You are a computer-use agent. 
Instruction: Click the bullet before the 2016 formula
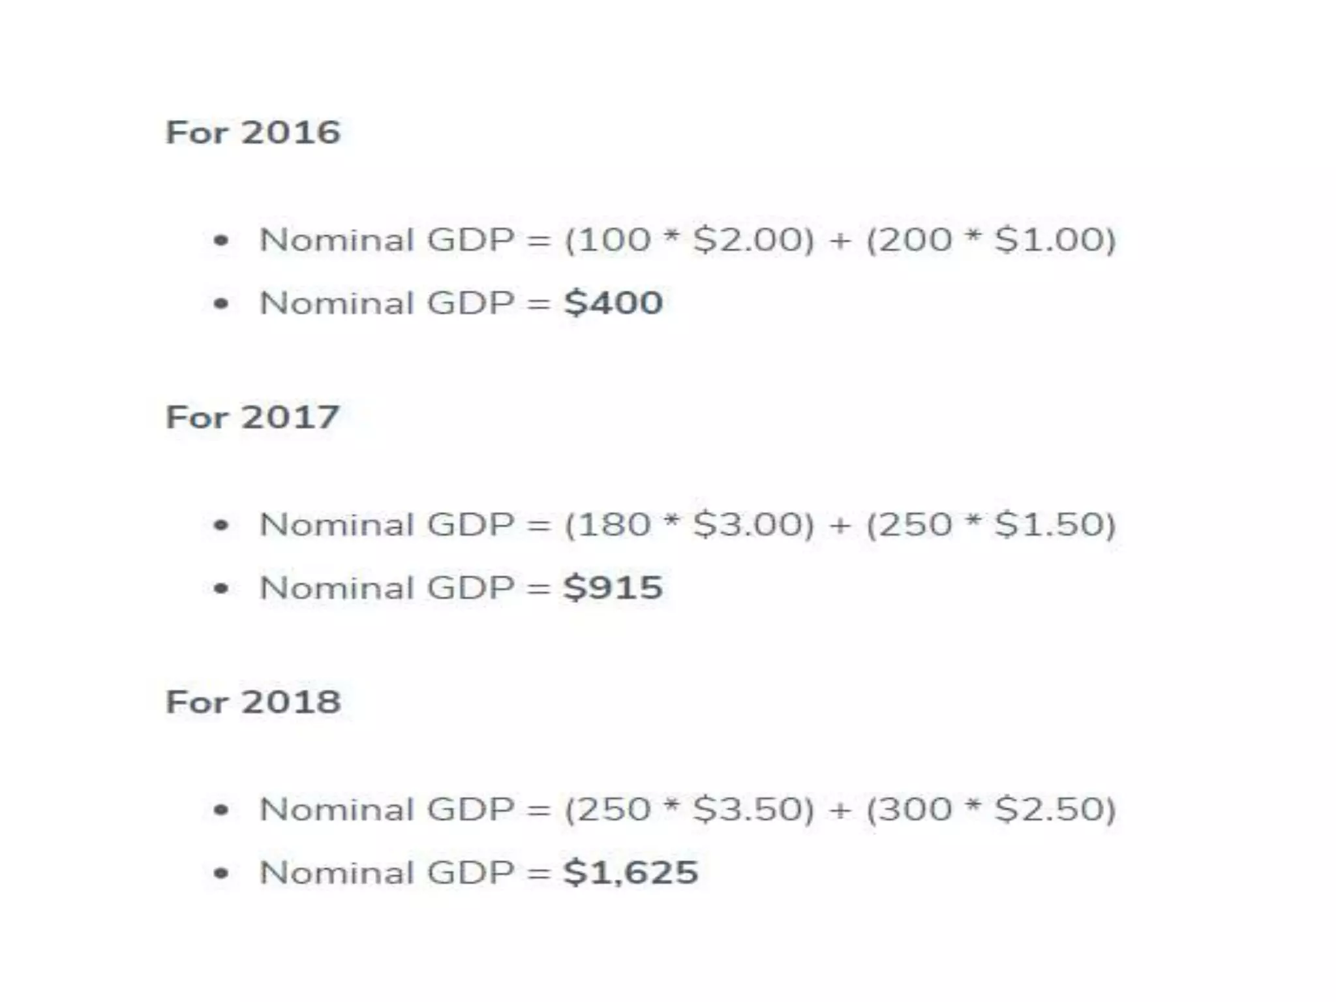coord(221,241)
